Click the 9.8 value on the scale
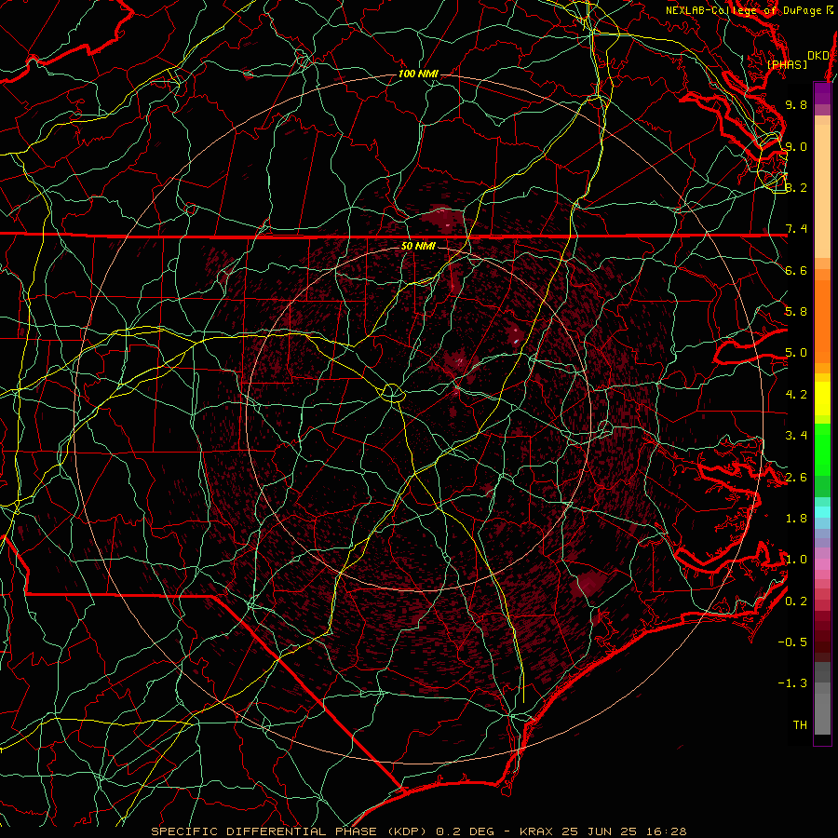This screenshot has height=838, width=838. [x=796, y=104]
